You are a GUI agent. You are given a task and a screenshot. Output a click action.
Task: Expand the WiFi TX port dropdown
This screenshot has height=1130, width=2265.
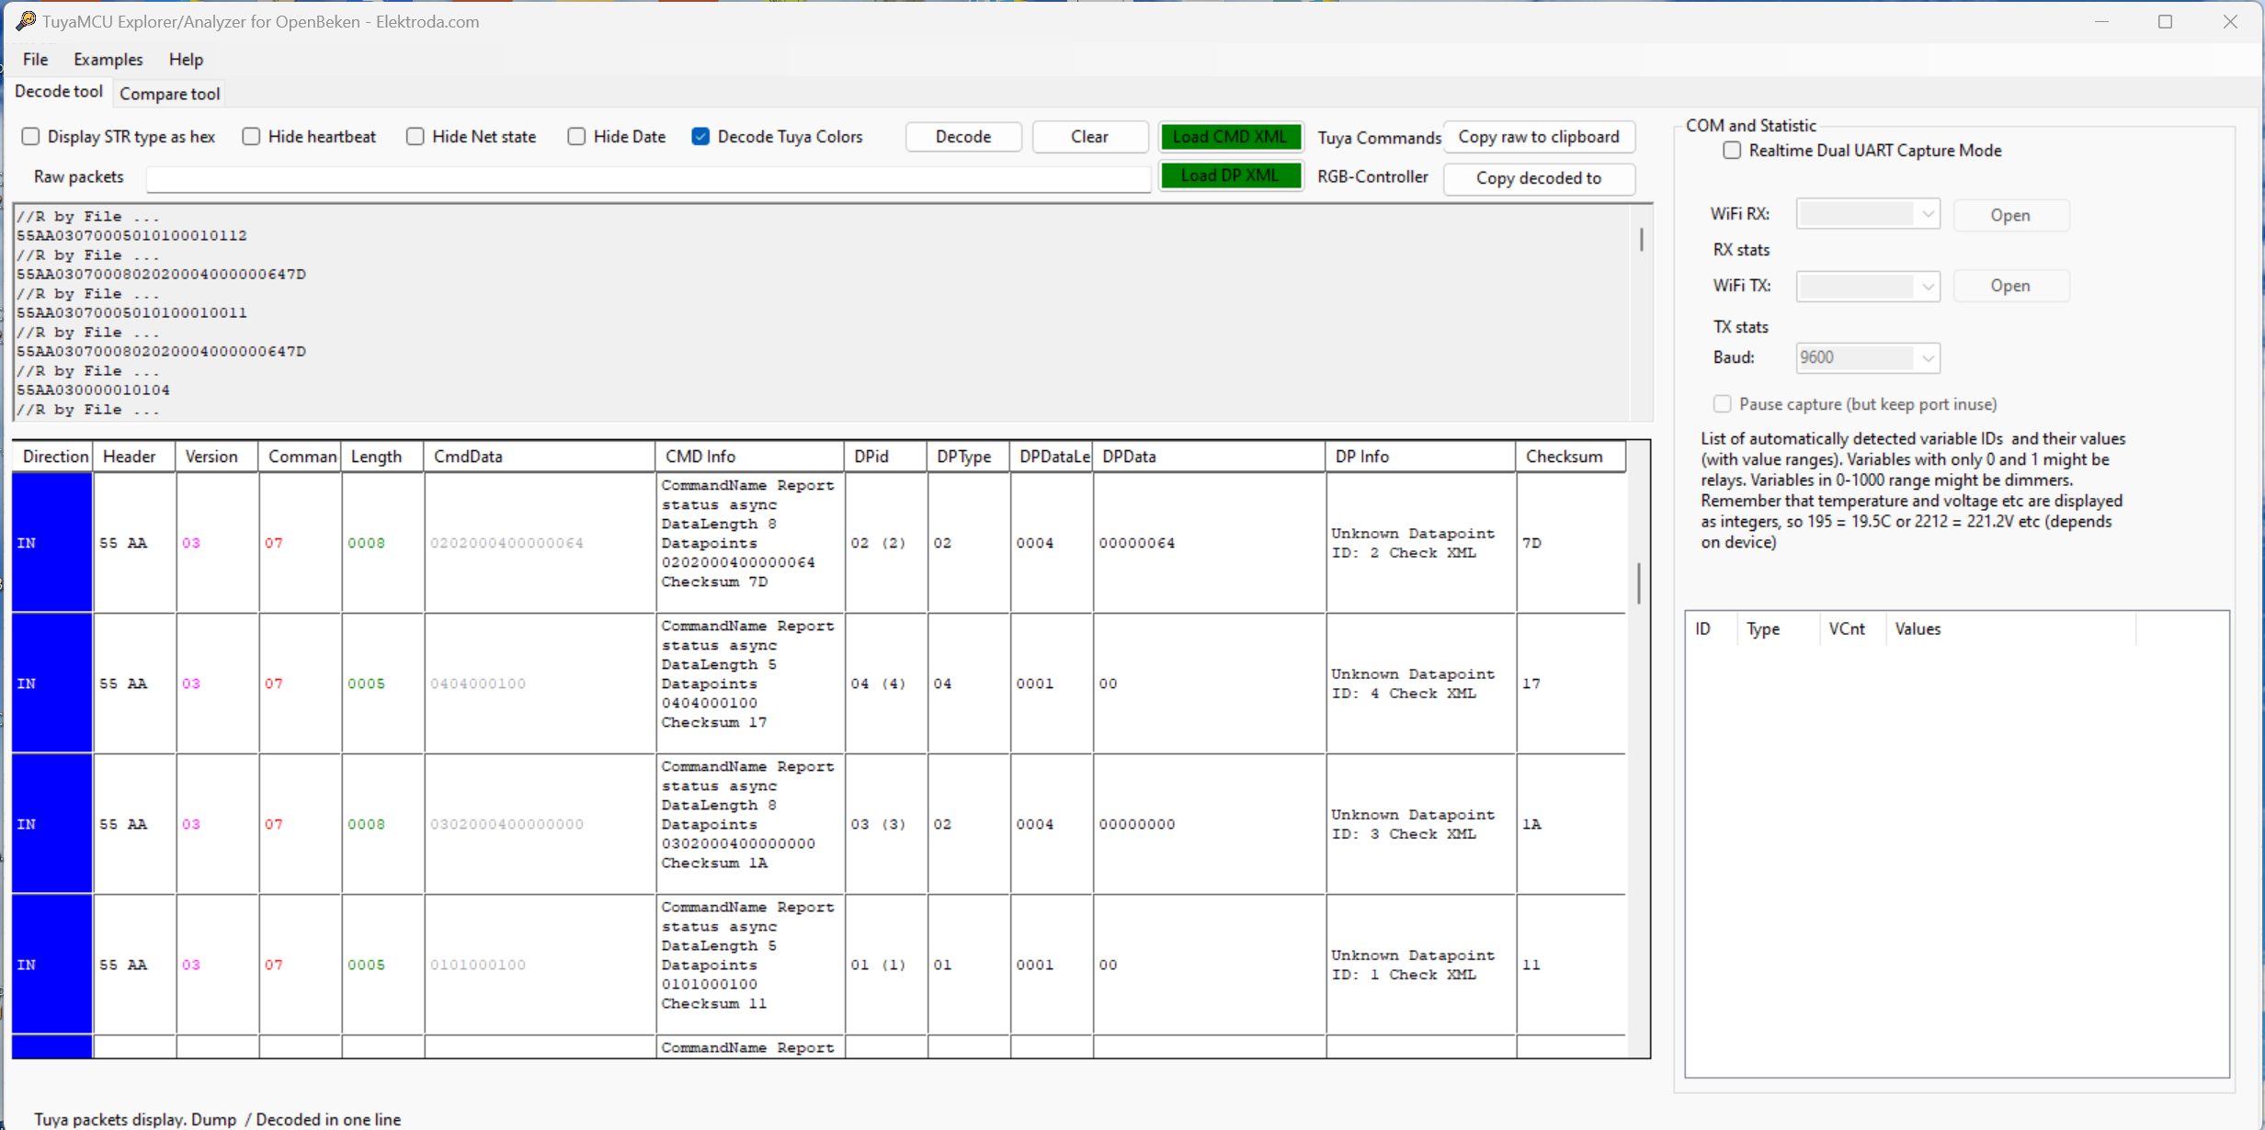(1928, 287)
